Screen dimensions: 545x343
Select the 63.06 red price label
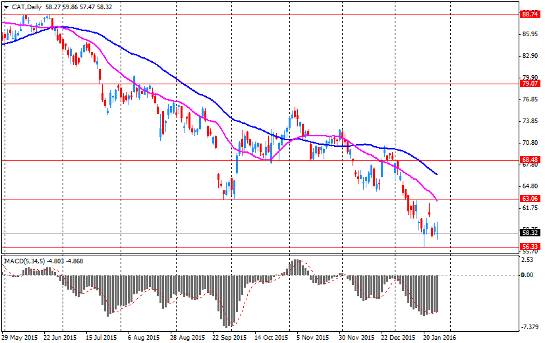click(x=530, y=199)
